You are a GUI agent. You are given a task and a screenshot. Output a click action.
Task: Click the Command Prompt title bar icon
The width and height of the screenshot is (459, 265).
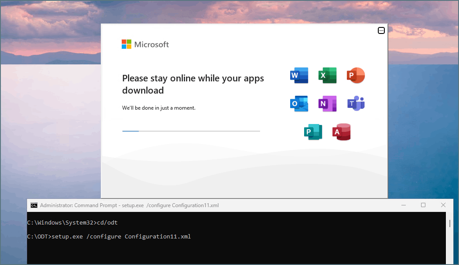34,205
